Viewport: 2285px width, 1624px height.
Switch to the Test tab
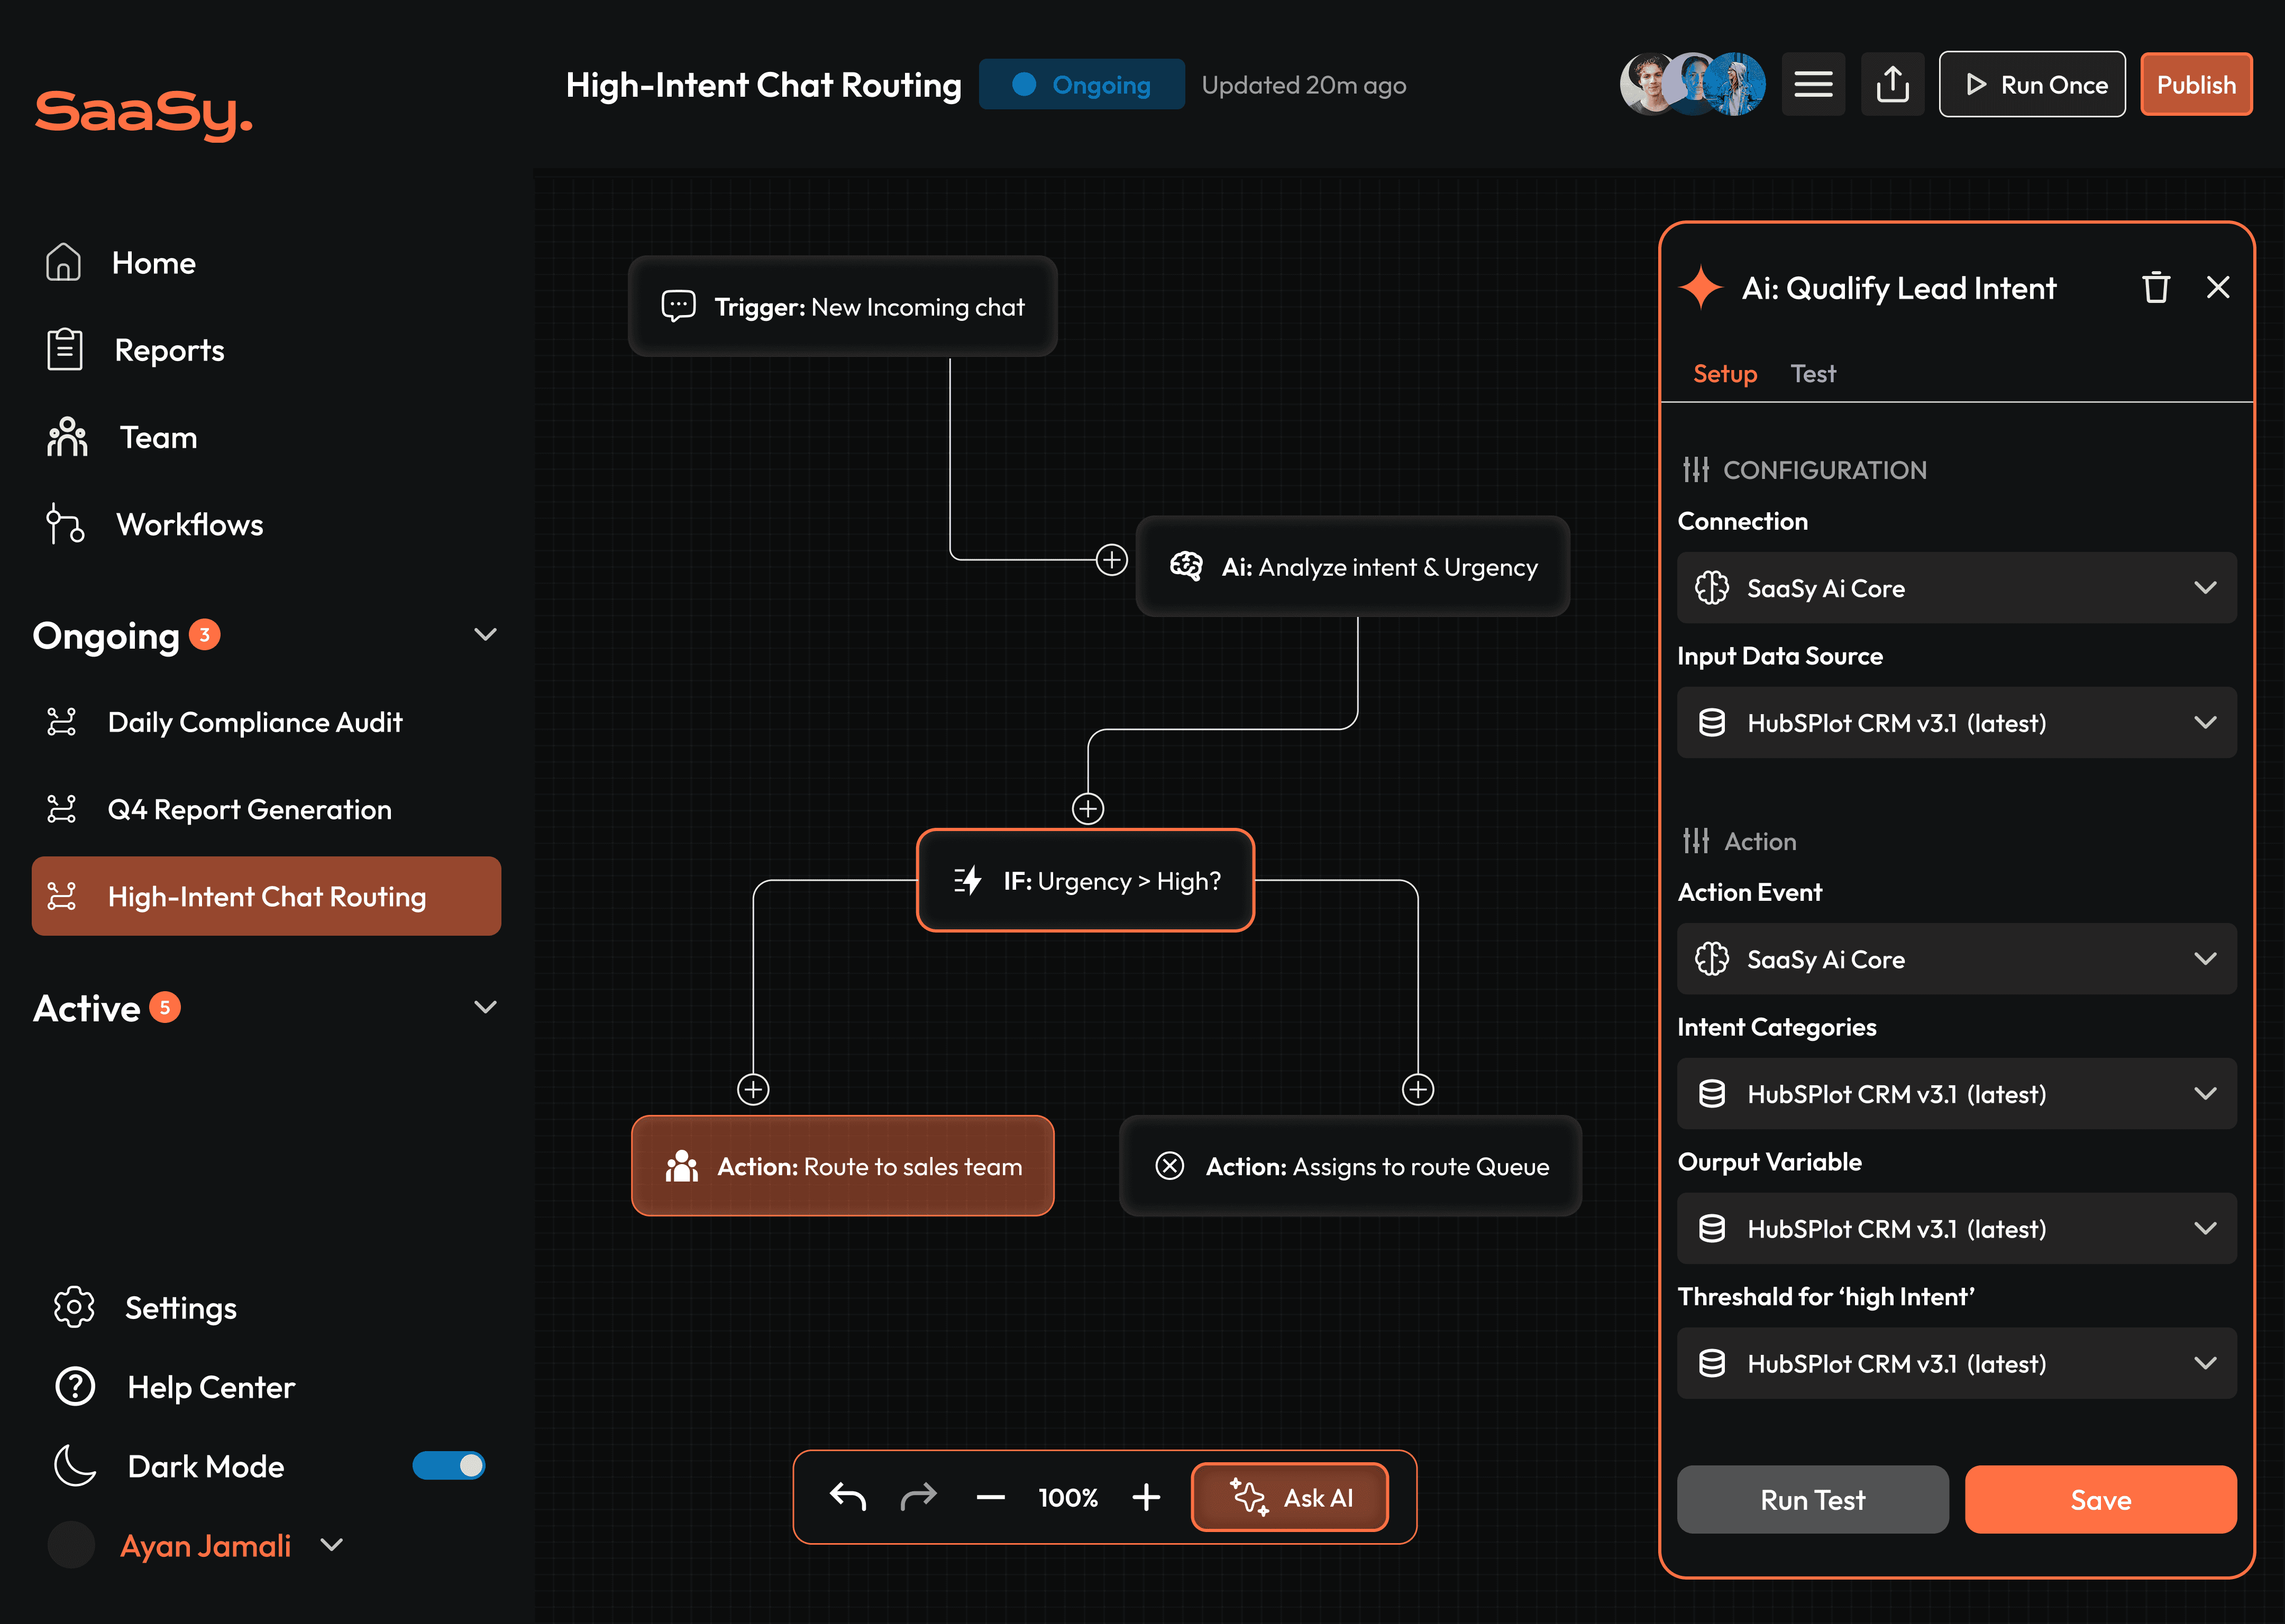pyautogui.click(x=1813, y=374)
